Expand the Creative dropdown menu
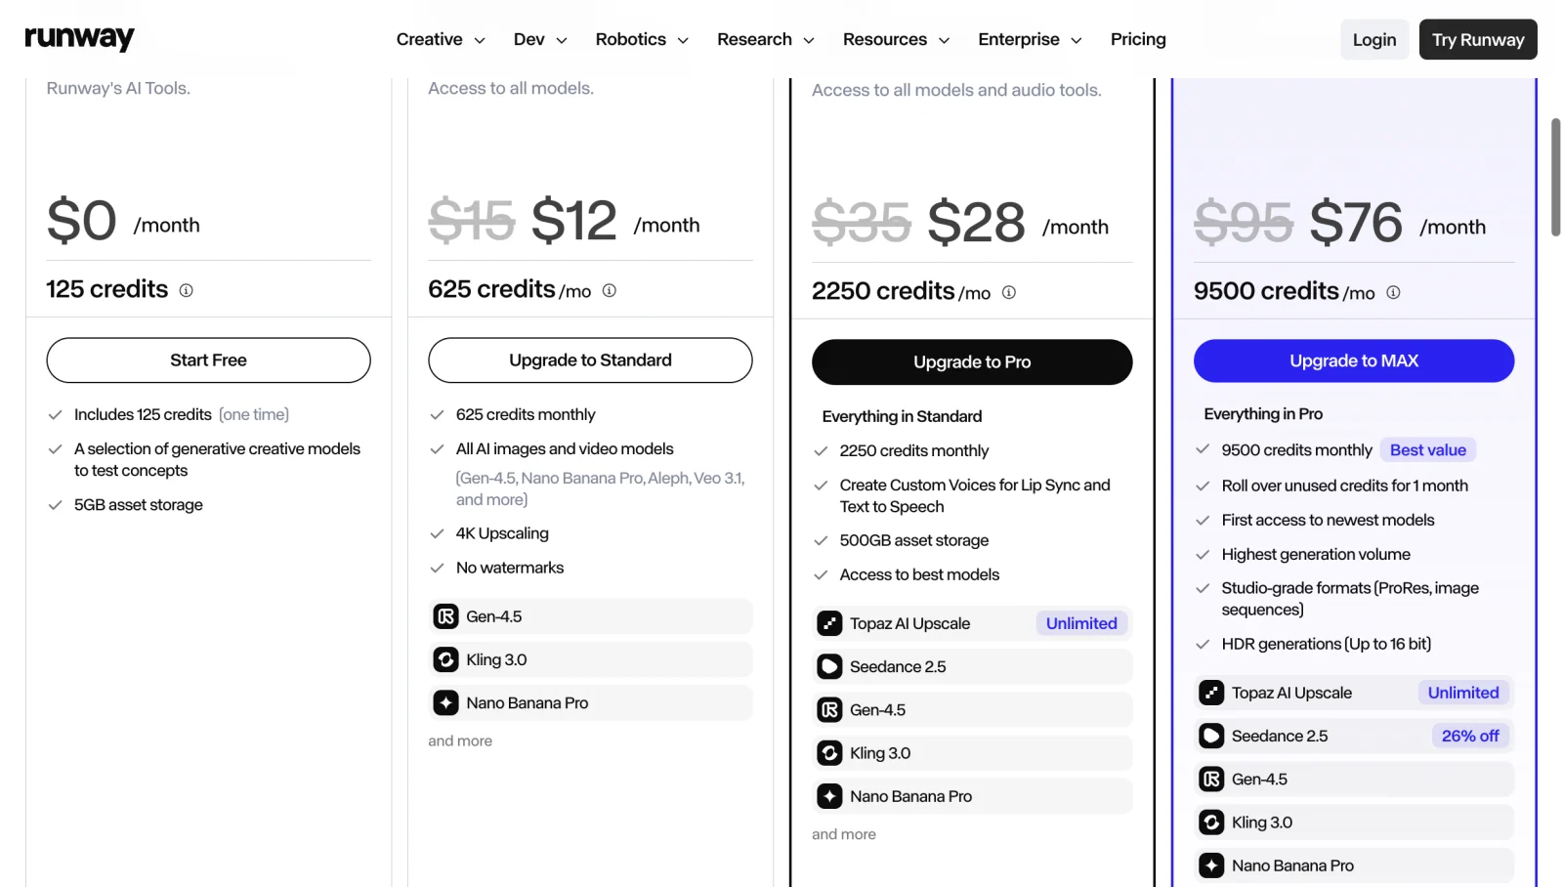Screen dimensions: 1563x887 441,39
